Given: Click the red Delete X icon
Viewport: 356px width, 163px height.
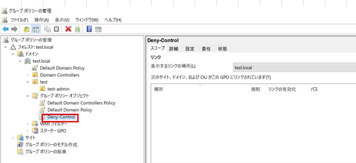Looking at the screenshot, I should click(68, 29).
